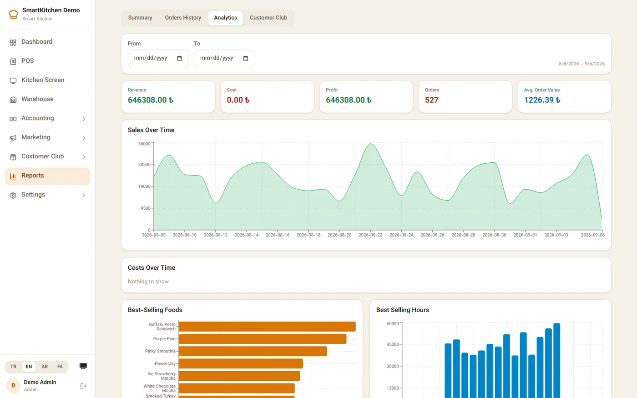Screen dimensions: 637x398
Task: Click the From date input field
Action: 158,58
